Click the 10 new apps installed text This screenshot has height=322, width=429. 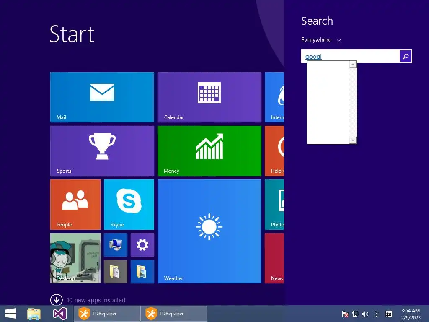tap(96, 300)
